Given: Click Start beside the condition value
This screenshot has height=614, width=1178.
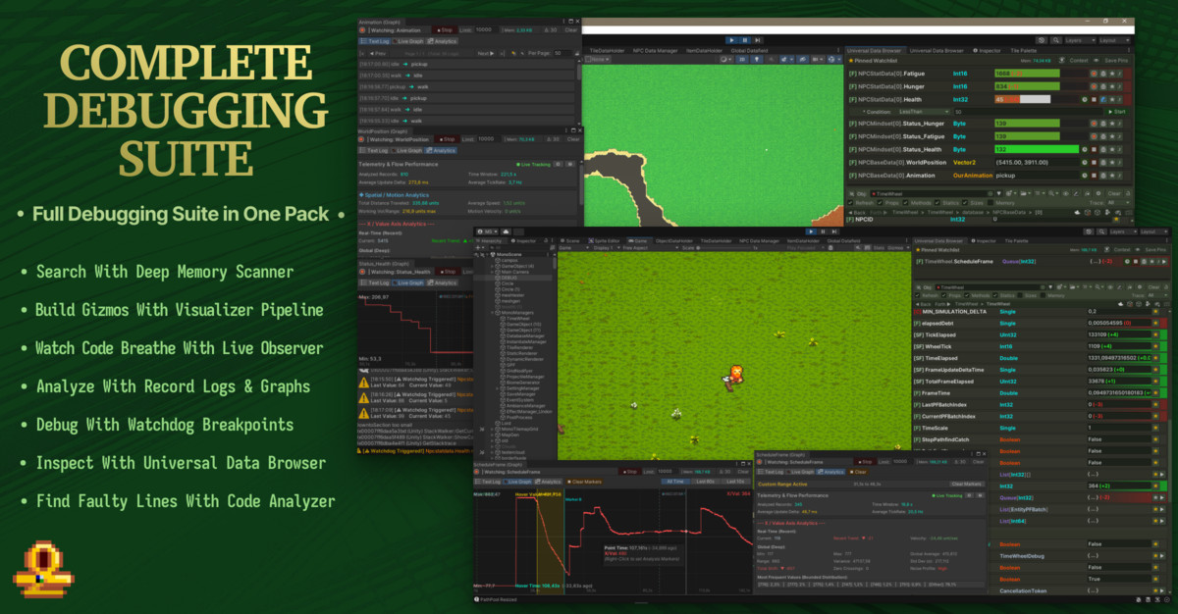Looking at the screenshot, I should [x=1117, y=112].
